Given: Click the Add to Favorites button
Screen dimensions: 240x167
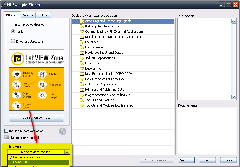Looking at the screenshot, I should pos(156,160).
